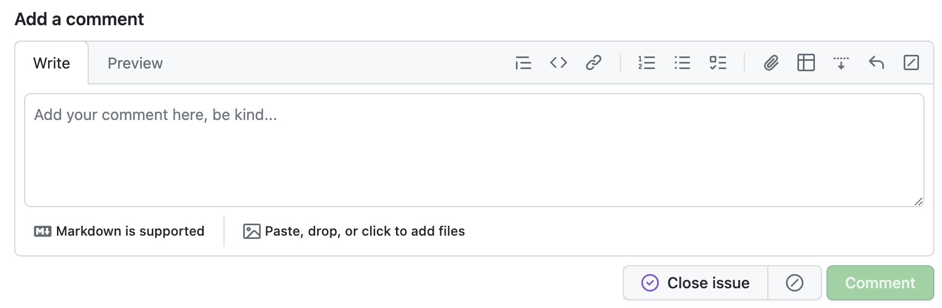This screenshot has width=942, height=308.
Task: Click the curved left-arrow toolbar icon
Action: tap(876, 63)
